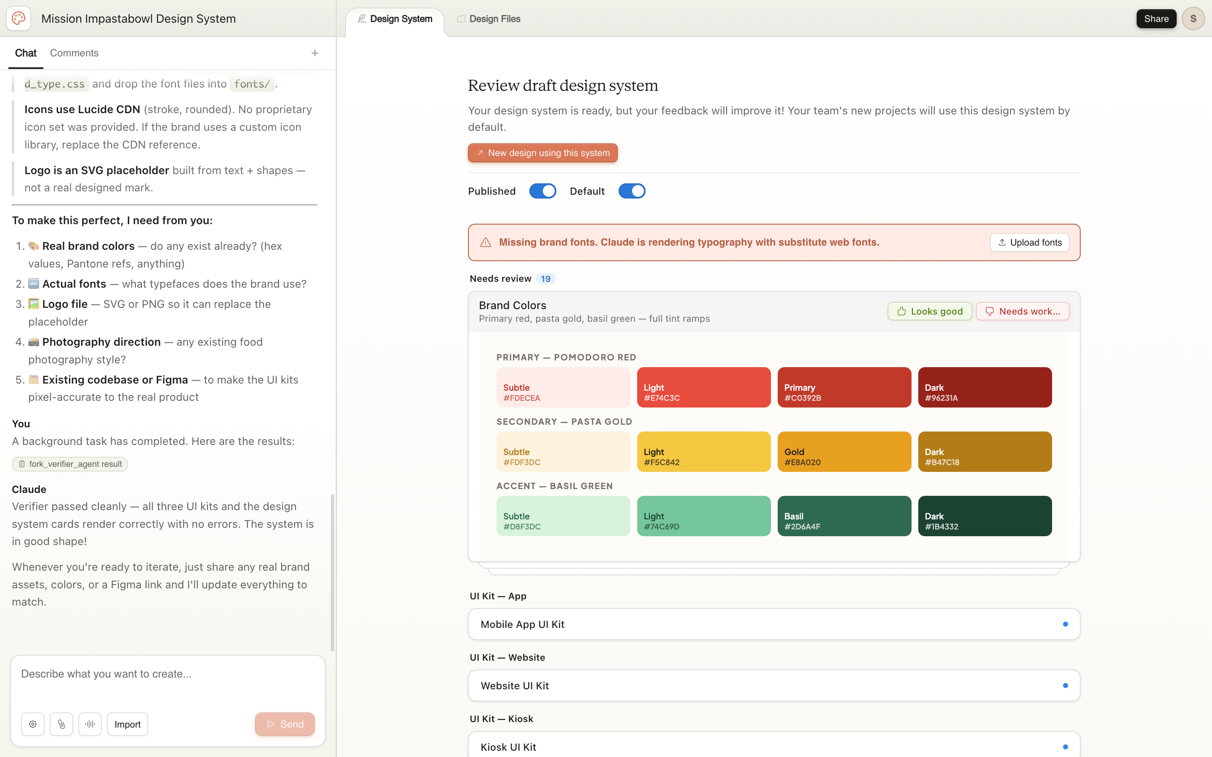Screen dimensions: 1212x757
Task: Expand the Website UI Kit row
Action: [x=774, y=686]
